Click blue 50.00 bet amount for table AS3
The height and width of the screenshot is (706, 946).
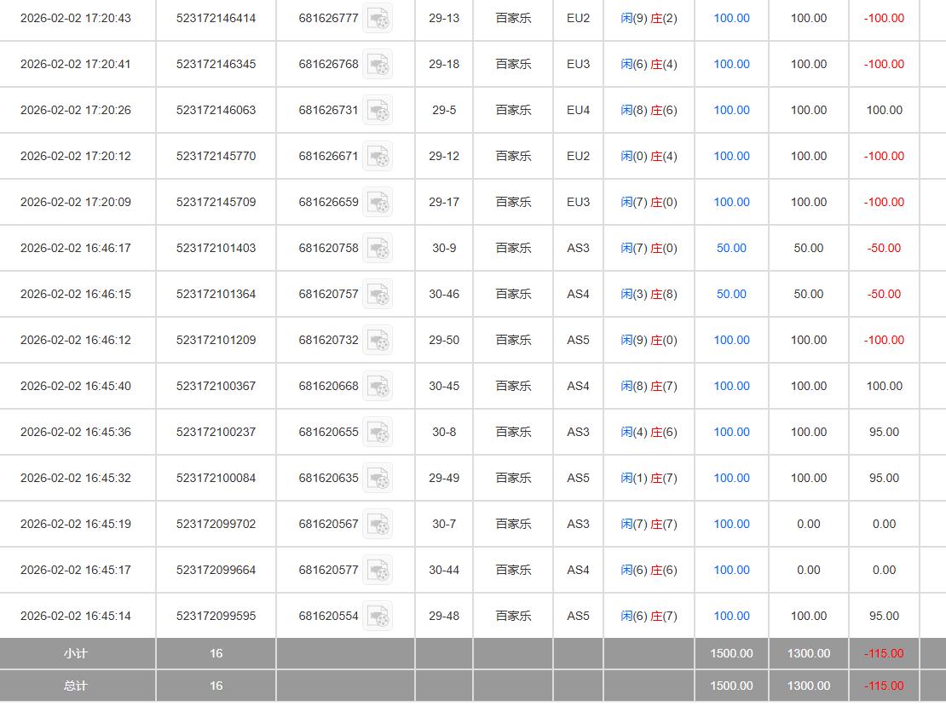pyautogui.click(x=731, y=248)
